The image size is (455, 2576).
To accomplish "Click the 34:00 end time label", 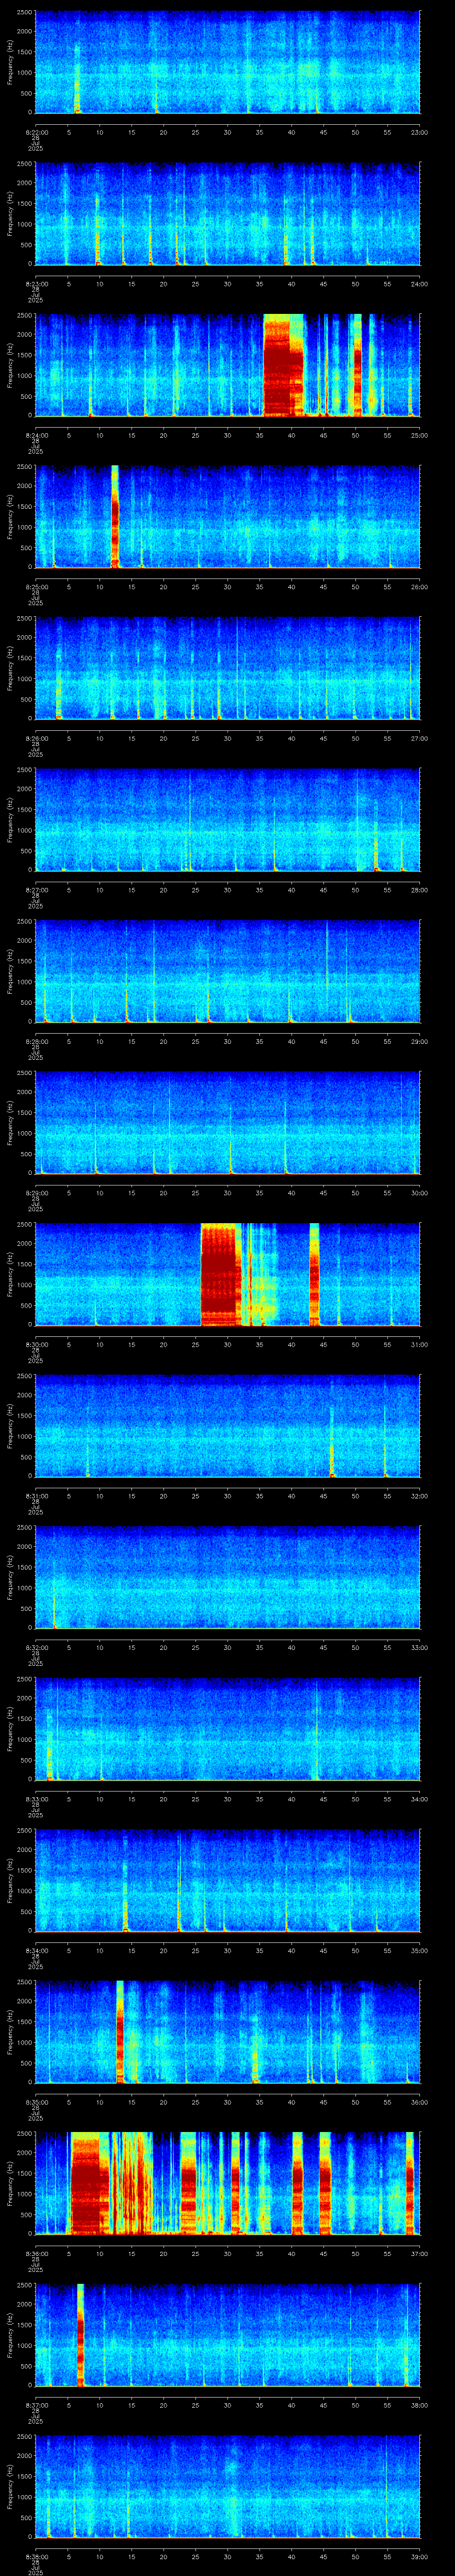I will coord(419,1799).
